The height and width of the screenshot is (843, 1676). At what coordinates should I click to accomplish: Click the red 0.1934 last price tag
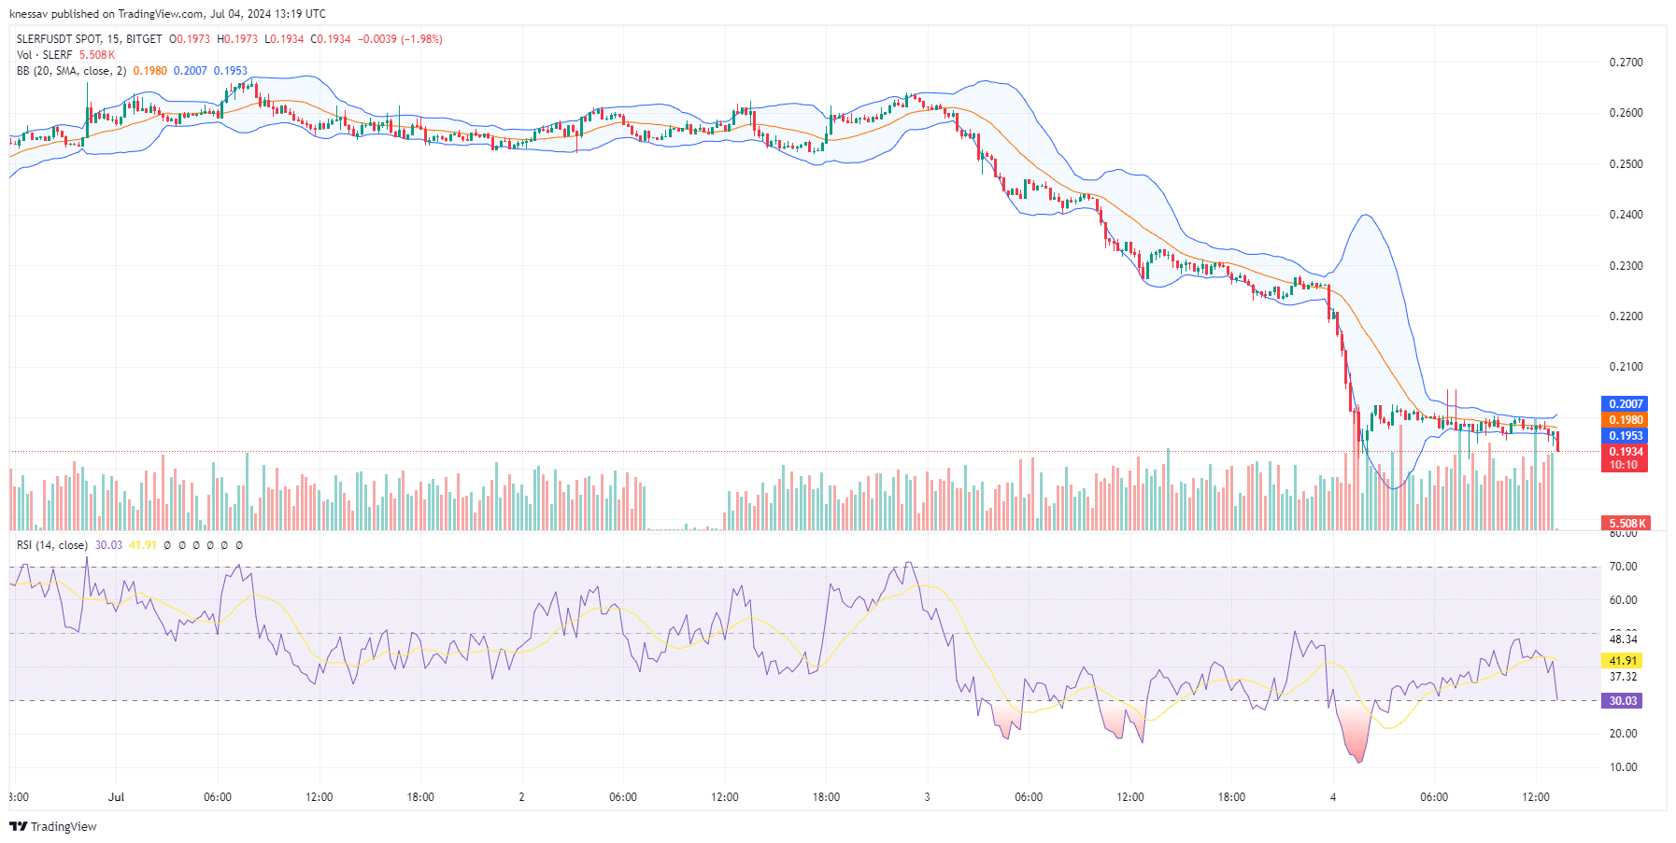point(1625,452)
